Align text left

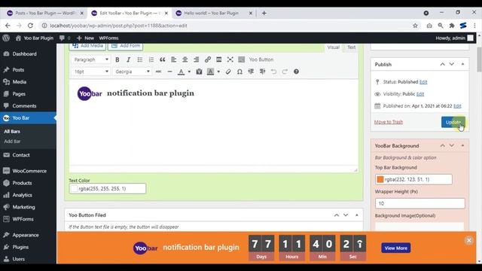[174, 59]
